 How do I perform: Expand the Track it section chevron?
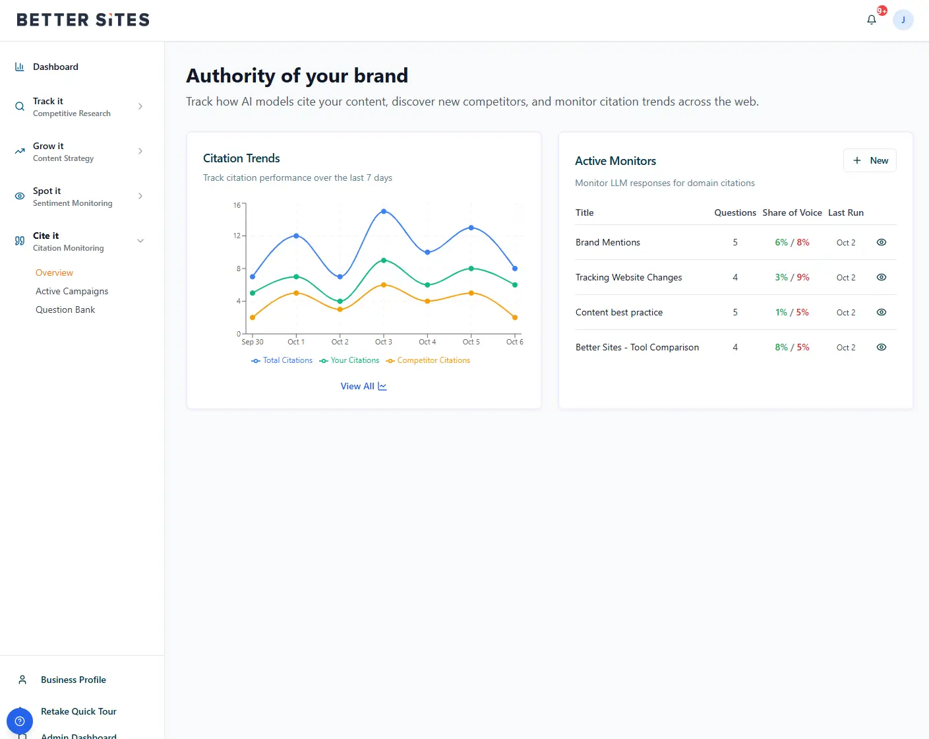pyautogui.click(x=140, y=106)
